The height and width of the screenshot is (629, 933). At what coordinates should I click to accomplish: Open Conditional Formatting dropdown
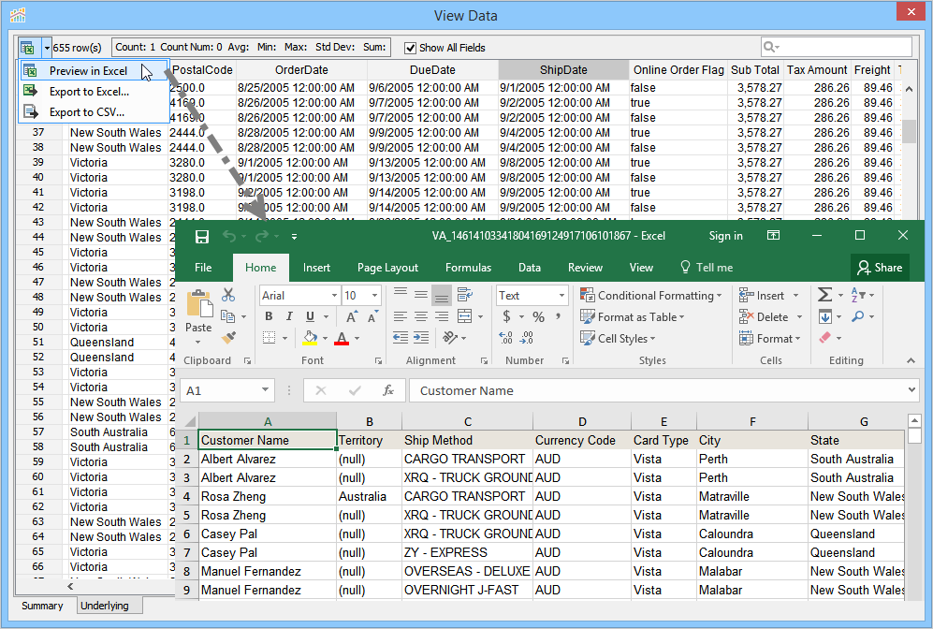pyautogui.click(x=651, y=295)
